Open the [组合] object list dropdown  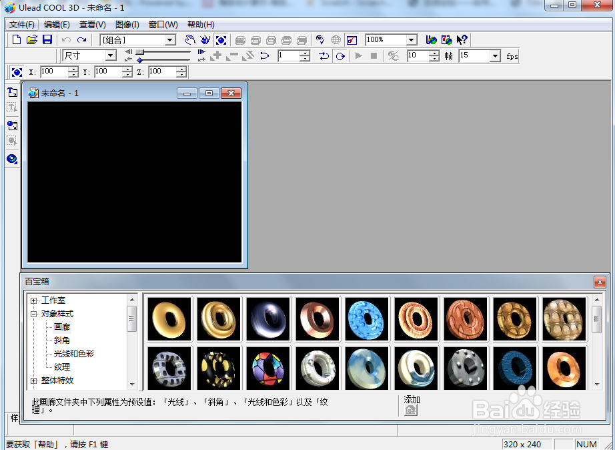[170, 39]
